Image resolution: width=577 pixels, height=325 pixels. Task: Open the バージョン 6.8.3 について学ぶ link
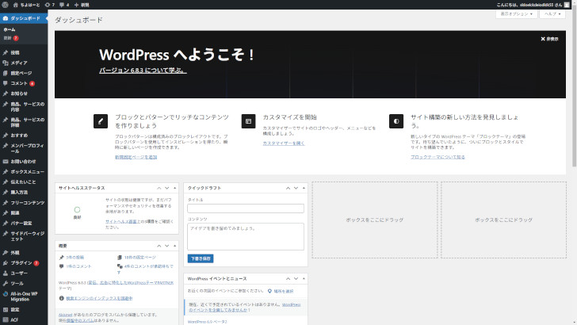[x=143, y=71]
